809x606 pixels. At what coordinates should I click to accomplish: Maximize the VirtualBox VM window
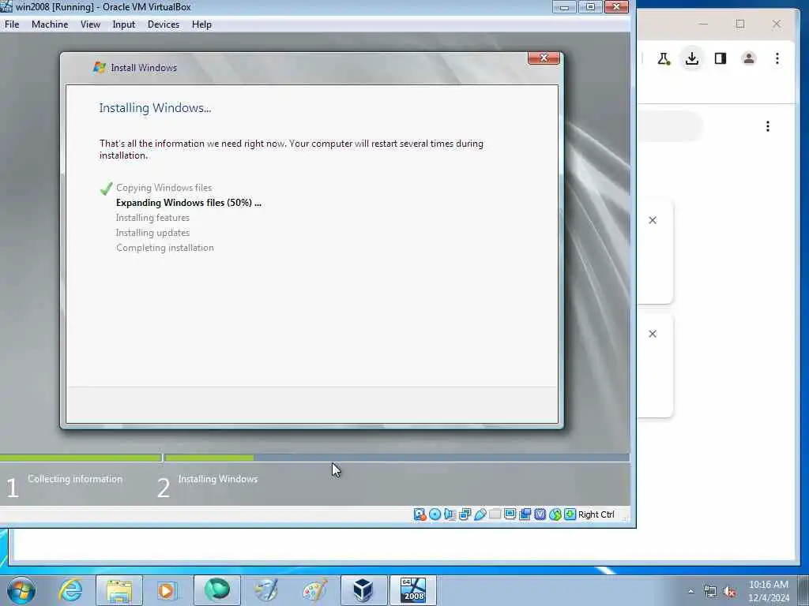pos(590,7)
